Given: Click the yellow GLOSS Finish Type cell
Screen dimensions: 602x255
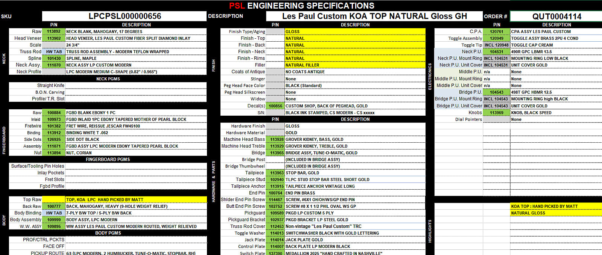Looking at the screenshot, I should coord(355,32).
